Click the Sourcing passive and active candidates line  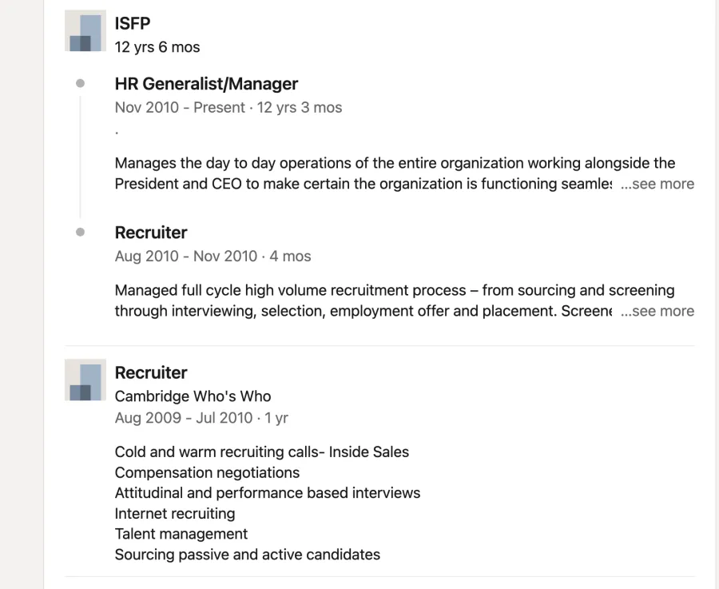pos(248,555)
